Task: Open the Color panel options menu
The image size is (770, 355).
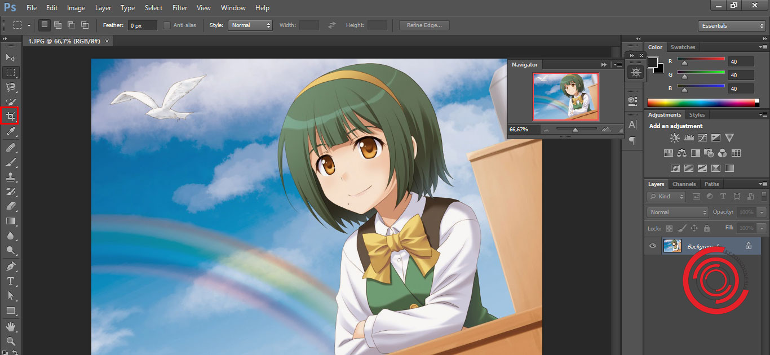Action: point(763,47)
